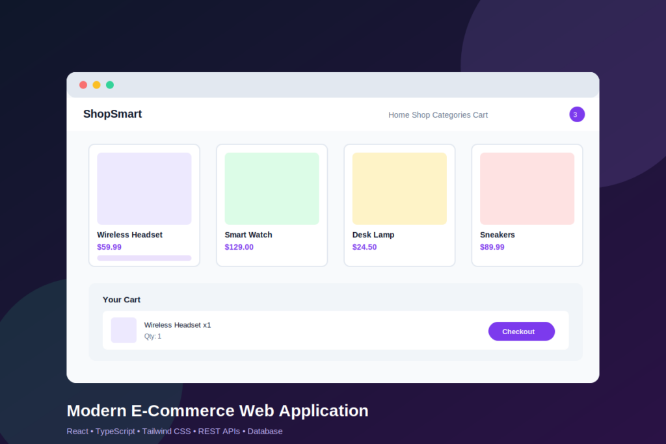Click the $59.99 price
This screenshot has height=444, width=666.
coord(109,247)
